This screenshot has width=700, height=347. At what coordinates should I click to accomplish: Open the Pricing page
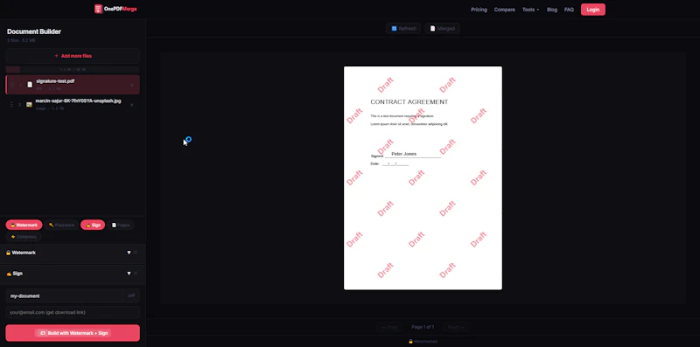click(479, 10)
